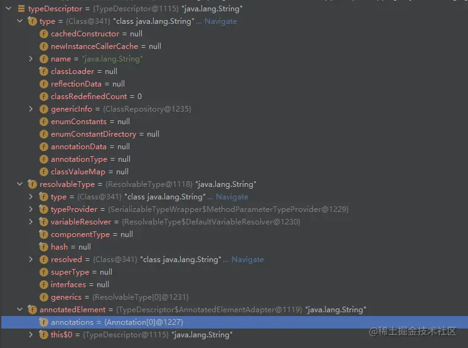
Task: Collapse the resolvableType node
Action: tap(19, 184)
